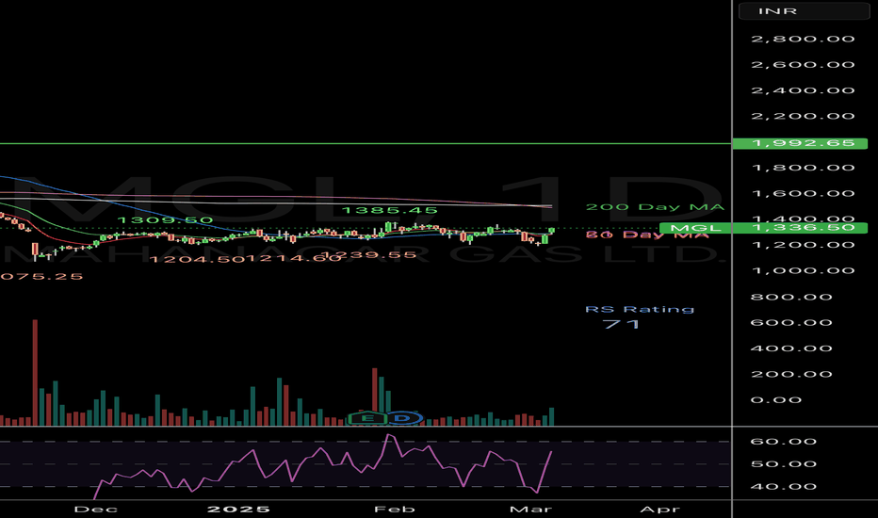Click the 2,800.00 price scale label
878x518 pixels.
click(803, 39)
